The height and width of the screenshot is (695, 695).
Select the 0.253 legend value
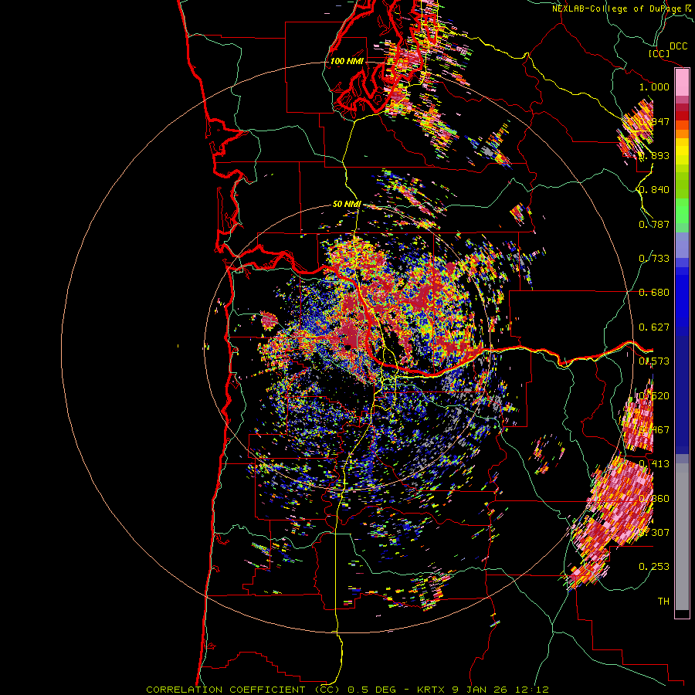[x=654, y=567]
